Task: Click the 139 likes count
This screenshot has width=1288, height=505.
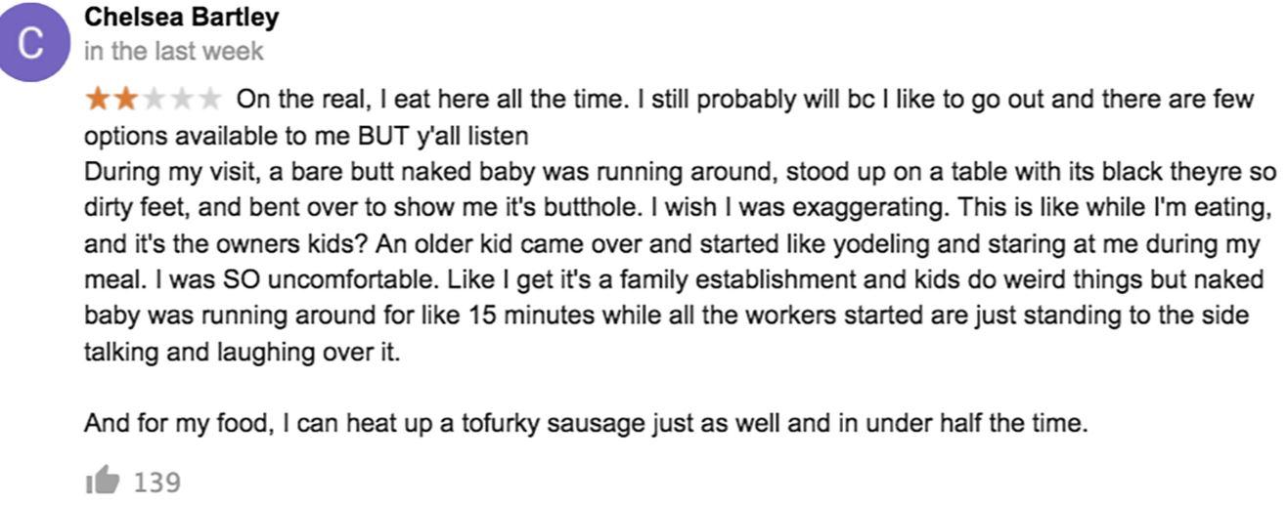Action: [x=156, y=482]
